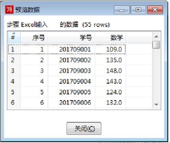This screenshot has height=143, width=170.
Task: Click the scrollbar down arrow
Action: [x=156, y=105]
